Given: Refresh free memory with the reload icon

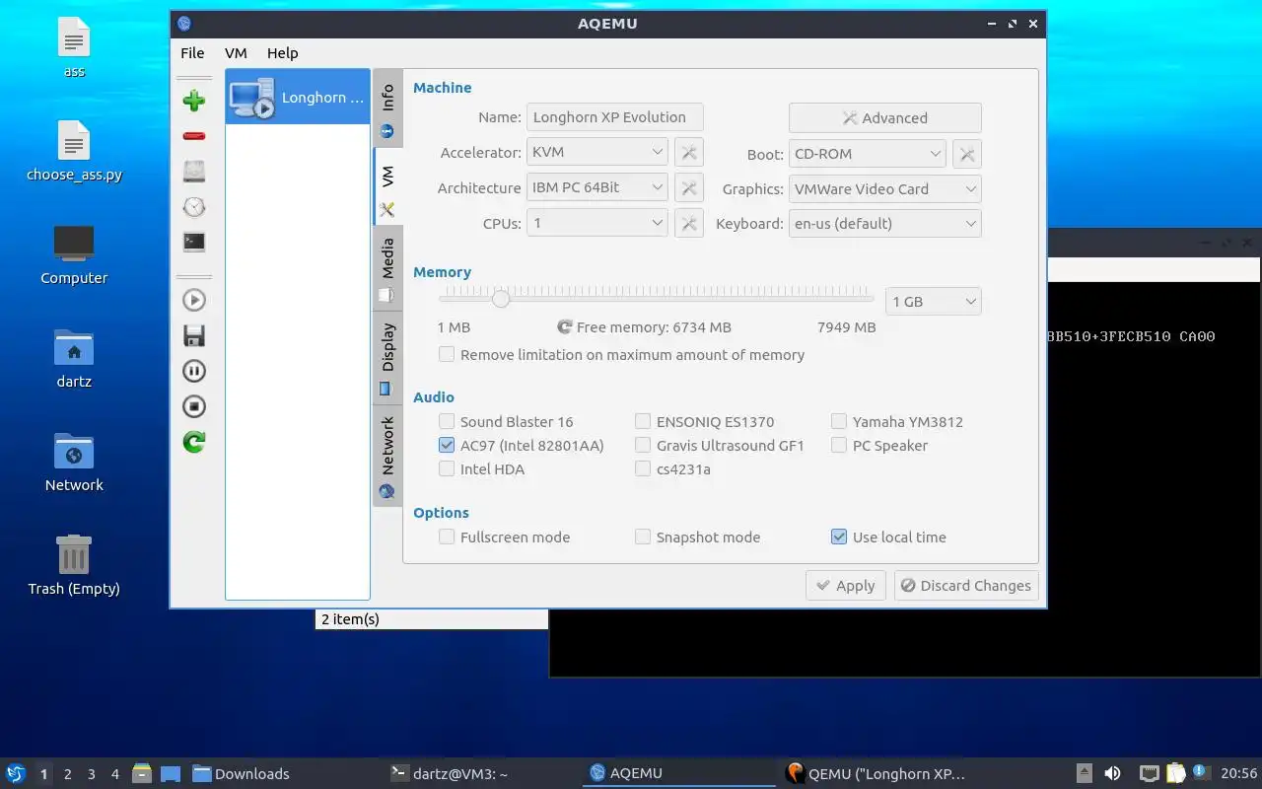Looking at the screenshot, I should coord(565,327).
